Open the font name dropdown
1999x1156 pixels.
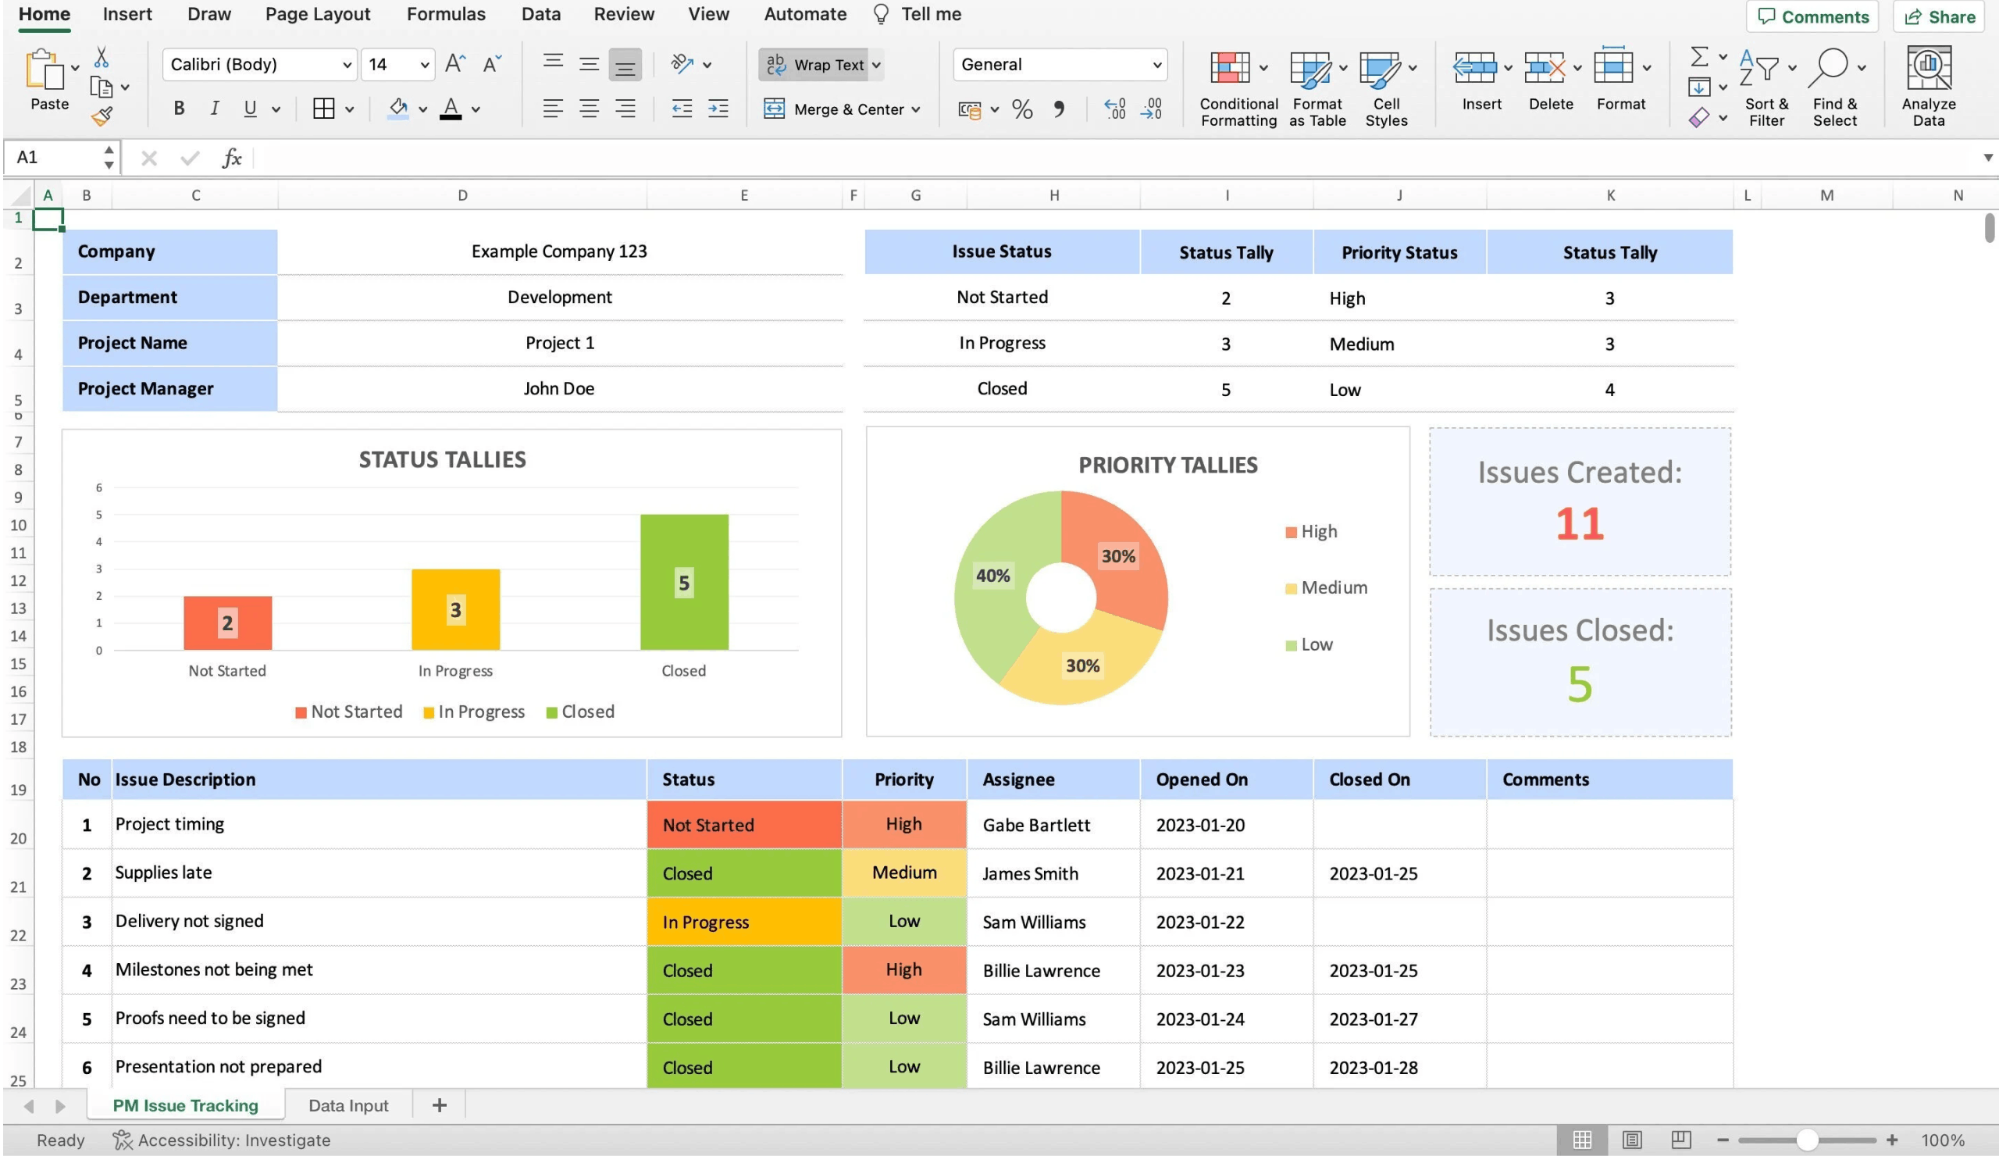click(x=347, y=64)
